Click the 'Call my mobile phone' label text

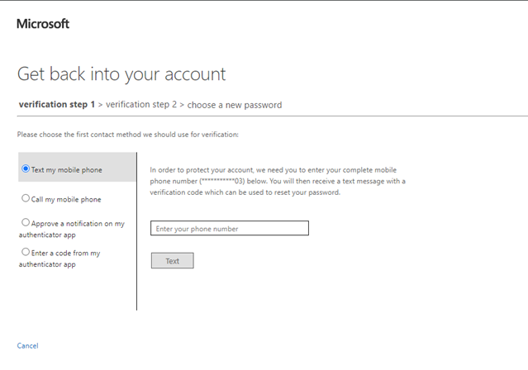pyautogui.click(x=66, y=199)
